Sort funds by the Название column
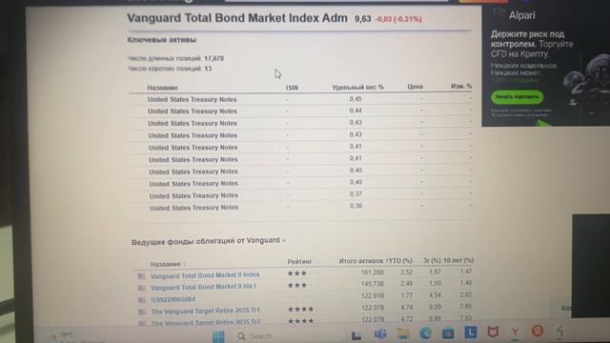Screen dimensions: 610x343 [166, 264]
